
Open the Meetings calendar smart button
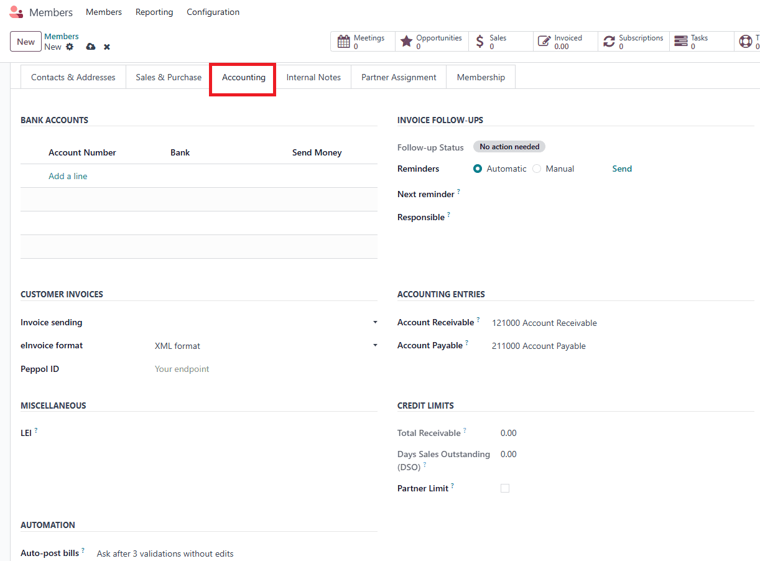363,42
